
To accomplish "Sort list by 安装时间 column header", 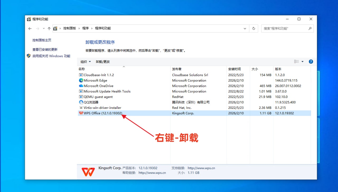I will tap(234, 69).
